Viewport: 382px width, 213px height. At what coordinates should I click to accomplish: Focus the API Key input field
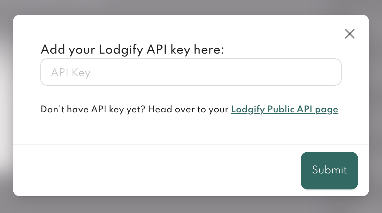point(191,72)
